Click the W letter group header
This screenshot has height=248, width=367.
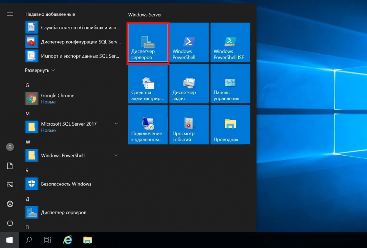[x=28, y=142]
